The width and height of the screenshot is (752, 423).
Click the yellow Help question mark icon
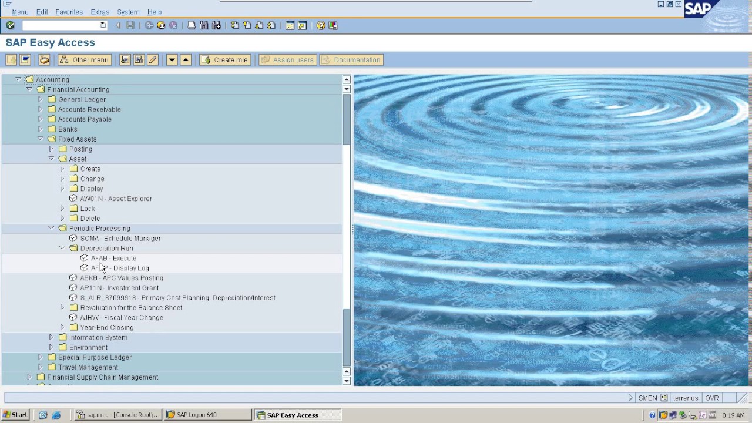(321, 25)
